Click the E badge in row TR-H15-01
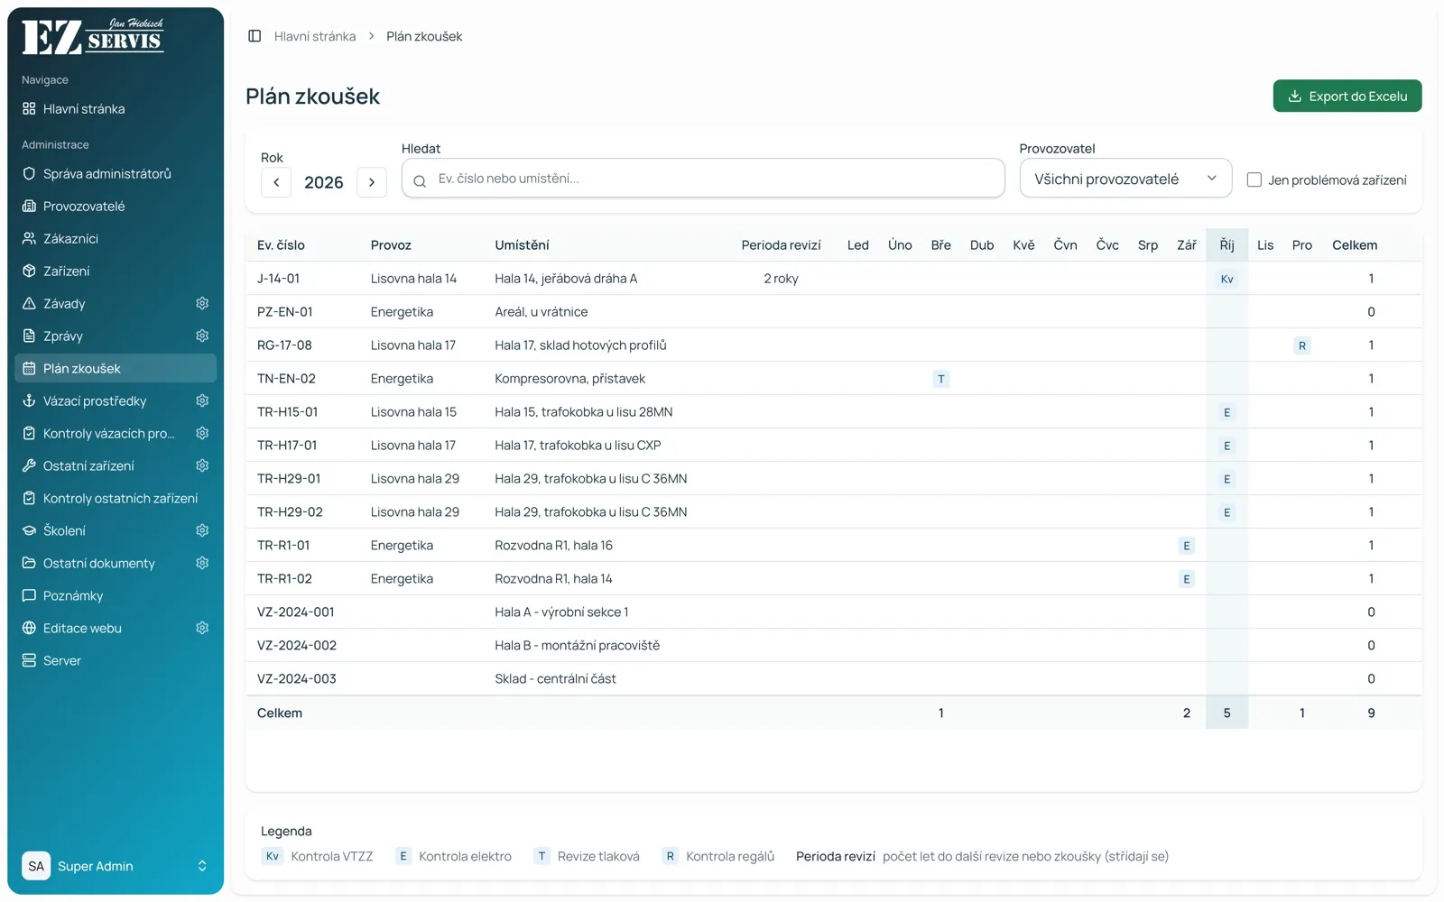Image resolution: width=1444 pixels, height=902 pixels. click(x=1226, y=412)
